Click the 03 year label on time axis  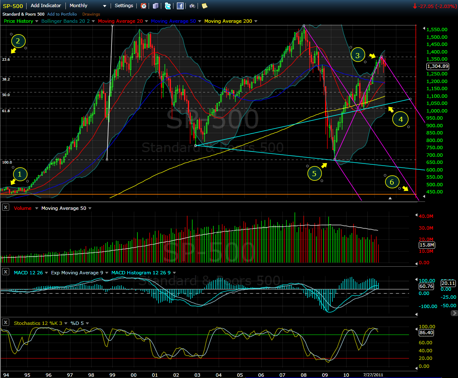[x=198, y=375]
